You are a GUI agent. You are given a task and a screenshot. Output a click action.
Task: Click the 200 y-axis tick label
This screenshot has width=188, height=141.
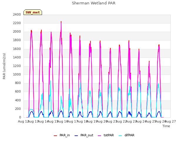(x=18, y=109)
